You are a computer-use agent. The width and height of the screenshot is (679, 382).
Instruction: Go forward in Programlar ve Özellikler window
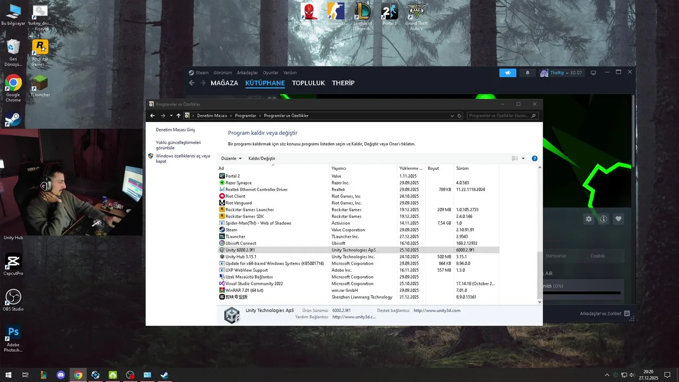(163, 116)
